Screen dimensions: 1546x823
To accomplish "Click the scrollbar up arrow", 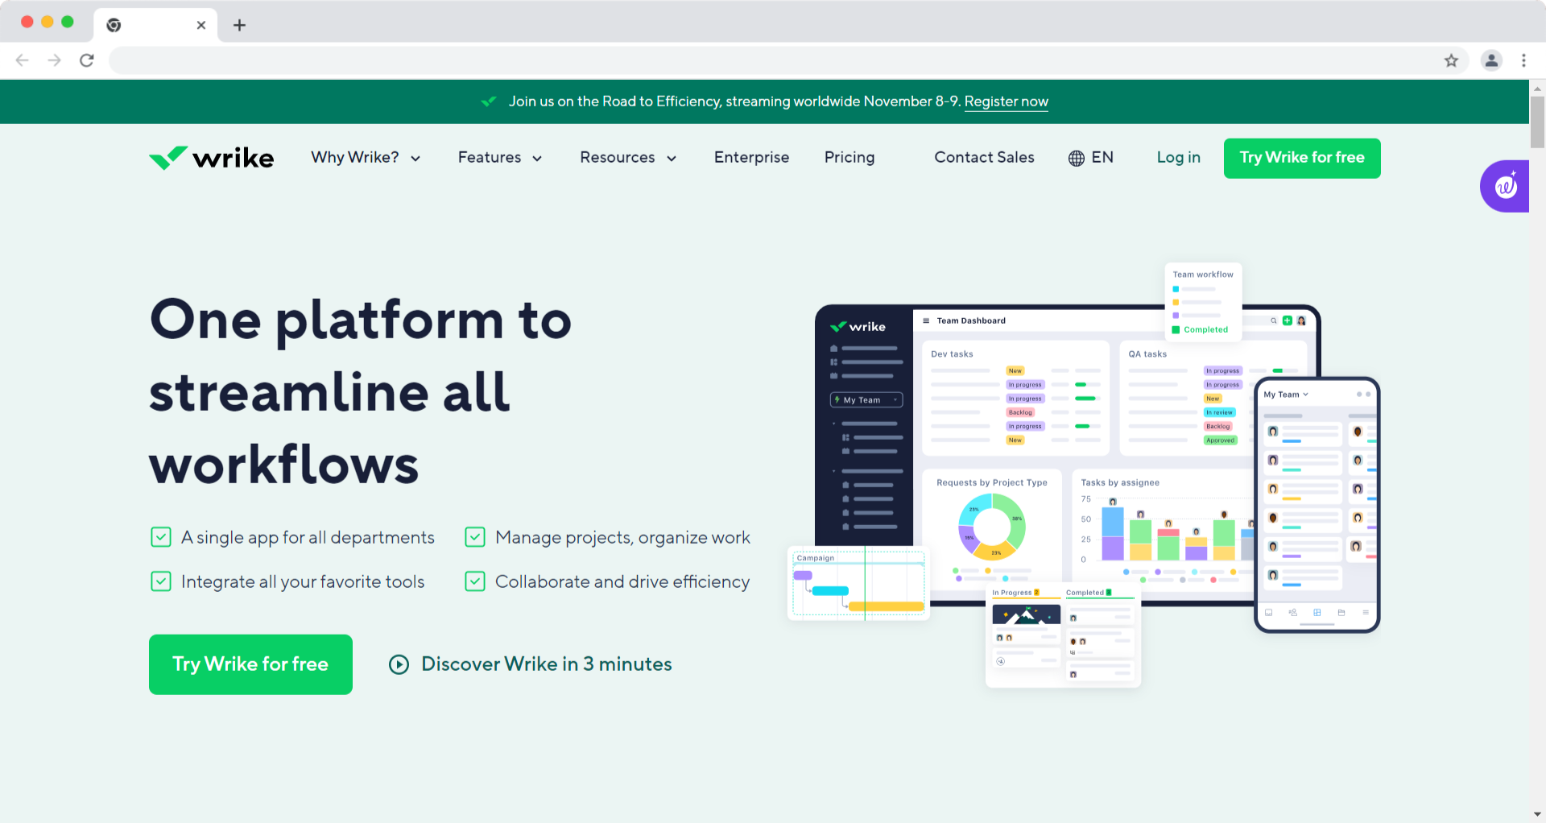I will click(x=1537, y=88).
